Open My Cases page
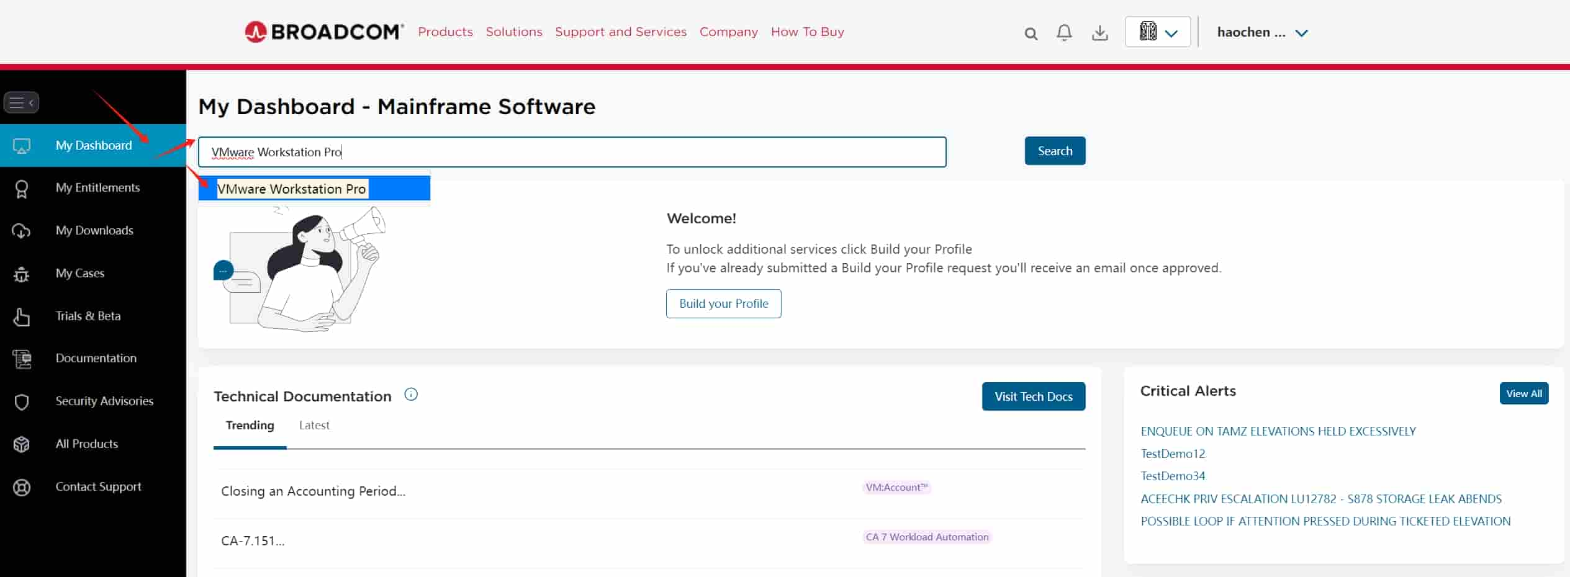This screenshot has width=1570, height=577. point(80,273)
